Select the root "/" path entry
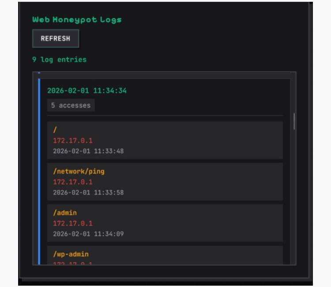The width and height of the screenshot is (331, 287). coord(55,130)
